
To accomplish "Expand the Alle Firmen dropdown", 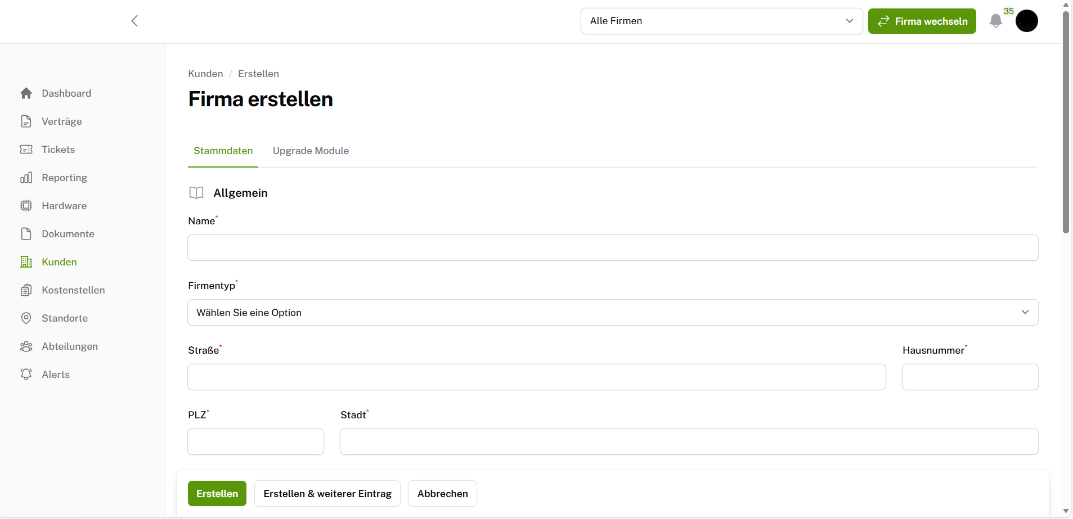I will tap(721, 21).
